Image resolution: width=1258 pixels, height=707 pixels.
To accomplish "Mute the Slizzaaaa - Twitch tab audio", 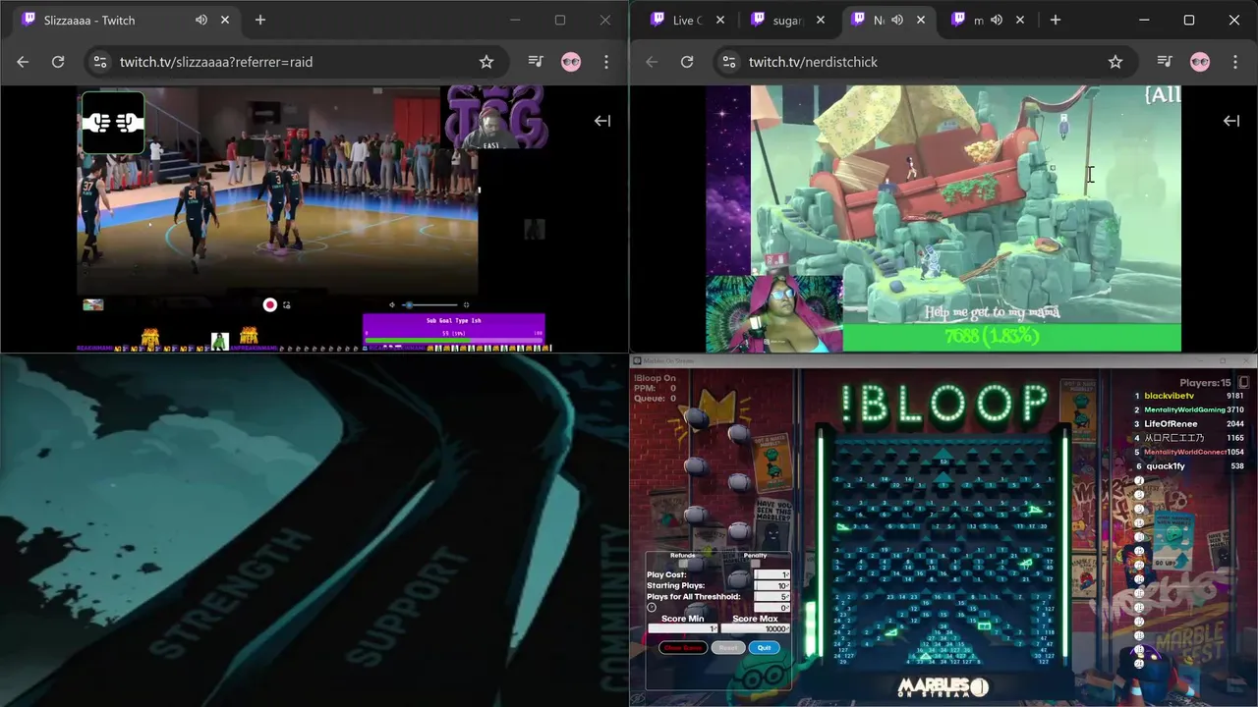I will pos(201,20).
